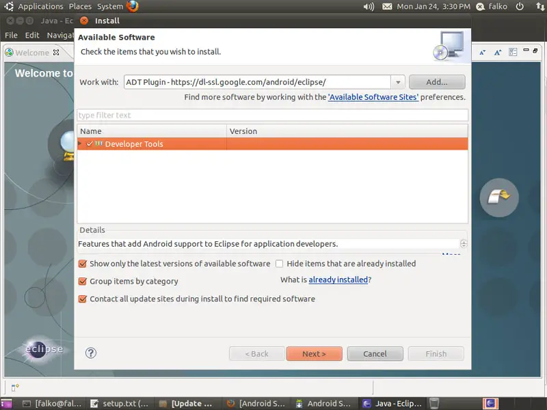This screenshot has height=410, width=547.
Task: Click the volume speaker icon
Action: (369, 7)
